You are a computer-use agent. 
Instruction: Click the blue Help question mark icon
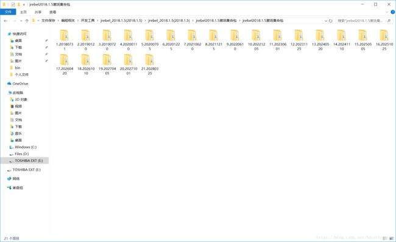tap(392, 12)
